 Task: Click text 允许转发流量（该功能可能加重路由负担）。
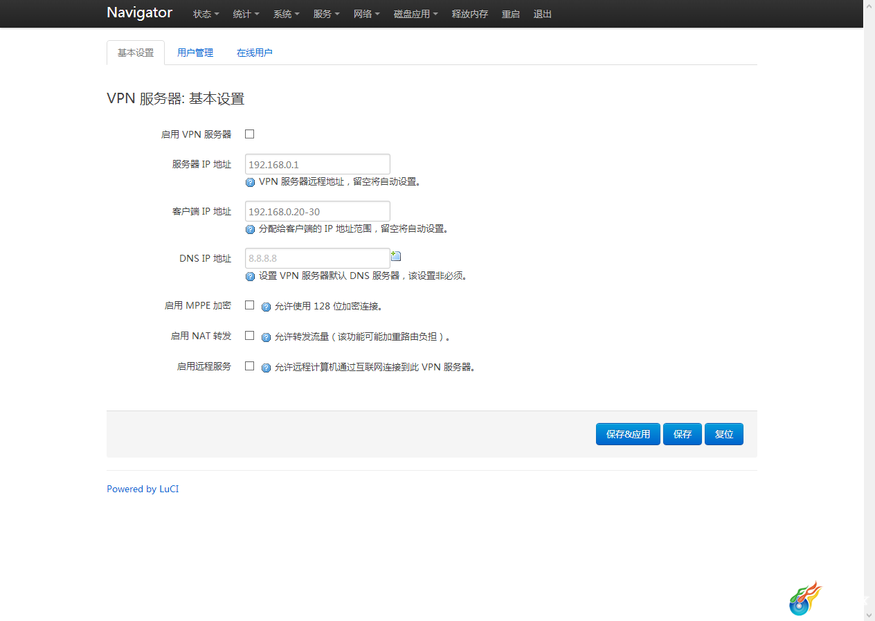tap(363, 337)
